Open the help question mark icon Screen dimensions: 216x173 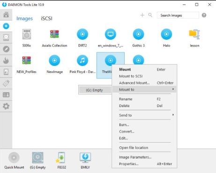(204, 15)
